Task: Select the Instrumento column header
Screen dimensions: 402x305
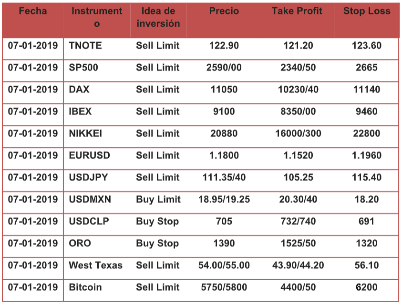Action: 97,17
